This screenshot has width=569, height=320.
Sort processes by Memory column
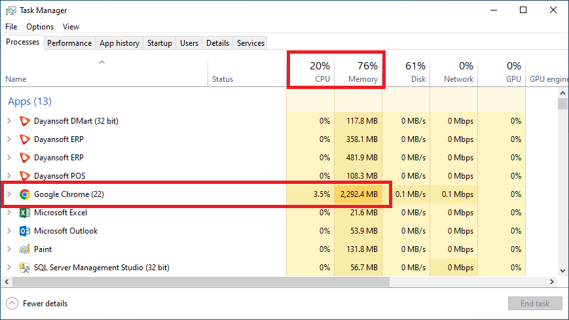pyautogui.click(x=358, y=72)
